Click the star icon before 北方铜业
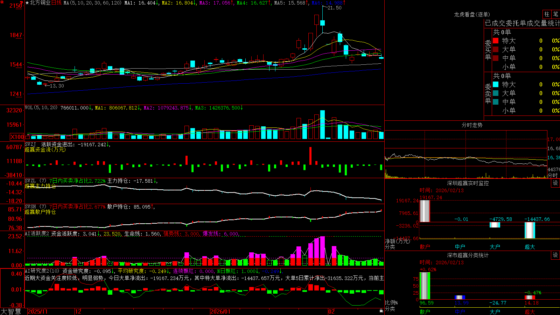This screenshot has width=560, height=315. click(27, 3)
